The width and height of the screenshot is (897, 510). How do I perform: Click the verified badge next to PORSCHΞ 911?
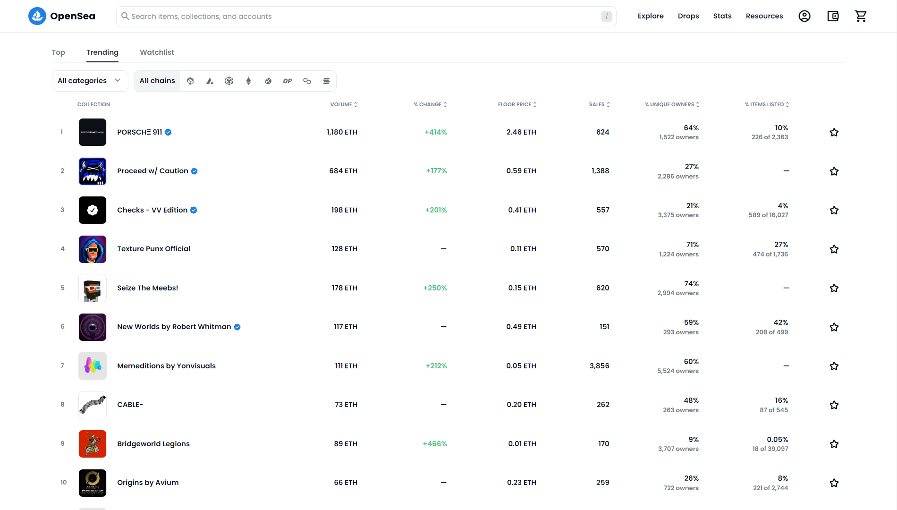tap(168, 132)
